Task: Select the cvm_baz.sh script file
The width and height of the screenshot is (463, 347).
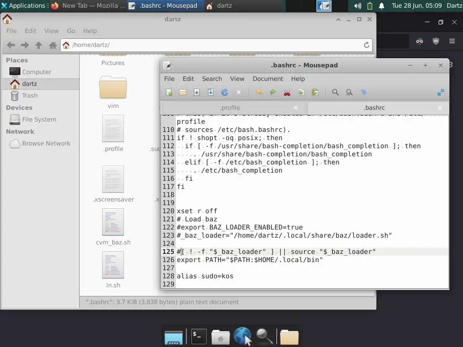Action: [113, 227]
